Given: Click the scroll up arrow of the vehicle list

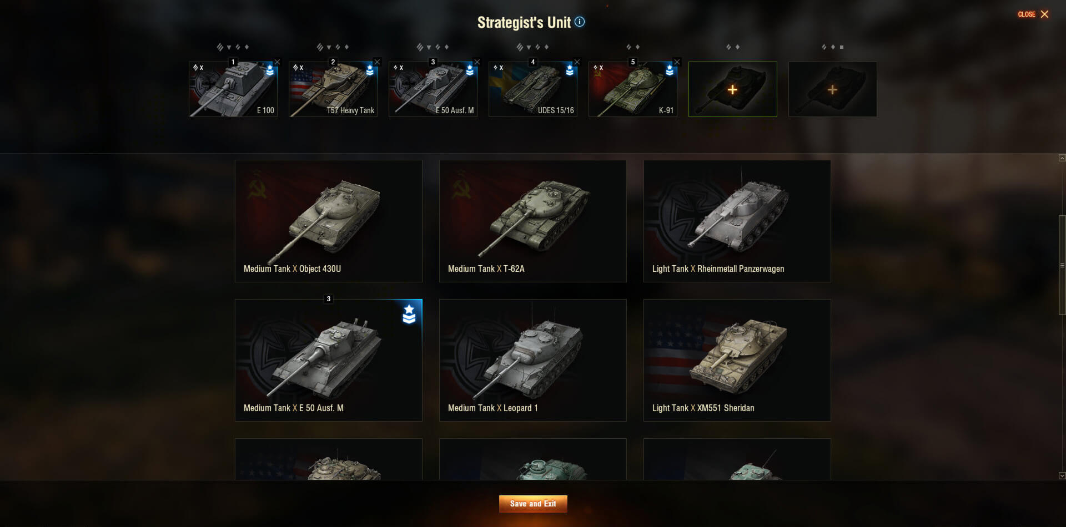Looking at the screenshot, I should 1062,158.
